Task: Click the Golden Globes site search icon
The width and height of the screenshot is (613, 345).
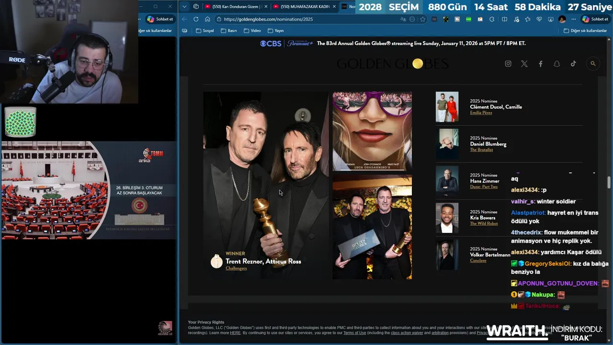Action: point(593,64)
